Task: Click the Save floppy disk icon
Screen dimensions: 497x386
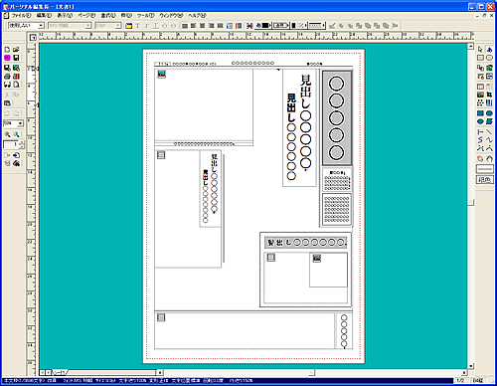Action: click(x=16, y=58)
